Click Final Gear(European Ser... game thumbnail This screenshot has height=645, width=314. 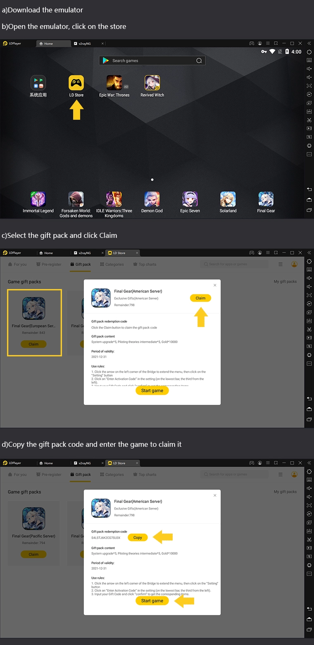[x=33, y=308]
